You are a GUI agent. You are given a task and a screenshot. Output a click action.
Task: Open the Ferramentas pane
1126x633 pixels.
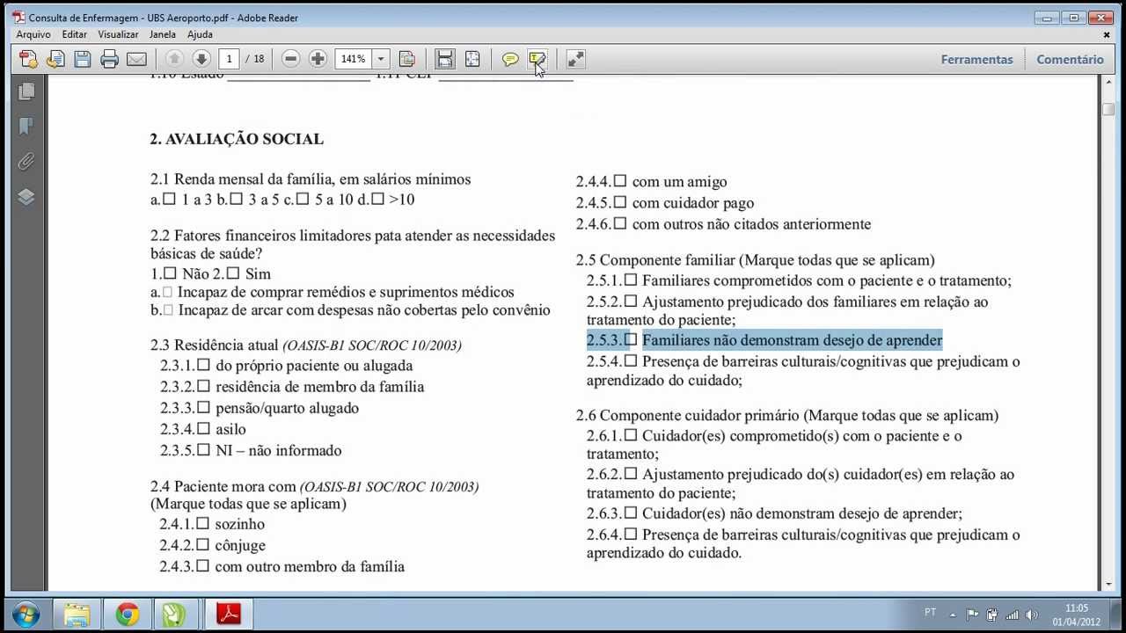tap(976, 59)
